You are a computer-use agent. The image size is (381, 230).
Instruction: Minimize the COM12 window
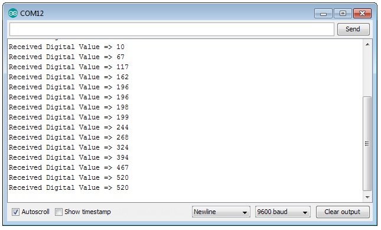pyautogui.click(x=323, y=14)
